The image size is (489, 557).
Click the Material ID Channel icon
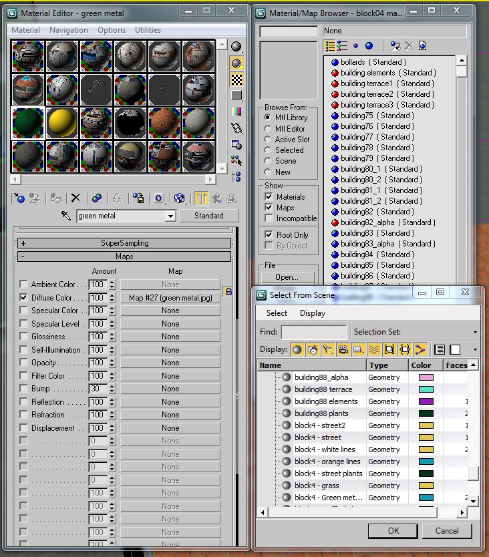[159, 198]
